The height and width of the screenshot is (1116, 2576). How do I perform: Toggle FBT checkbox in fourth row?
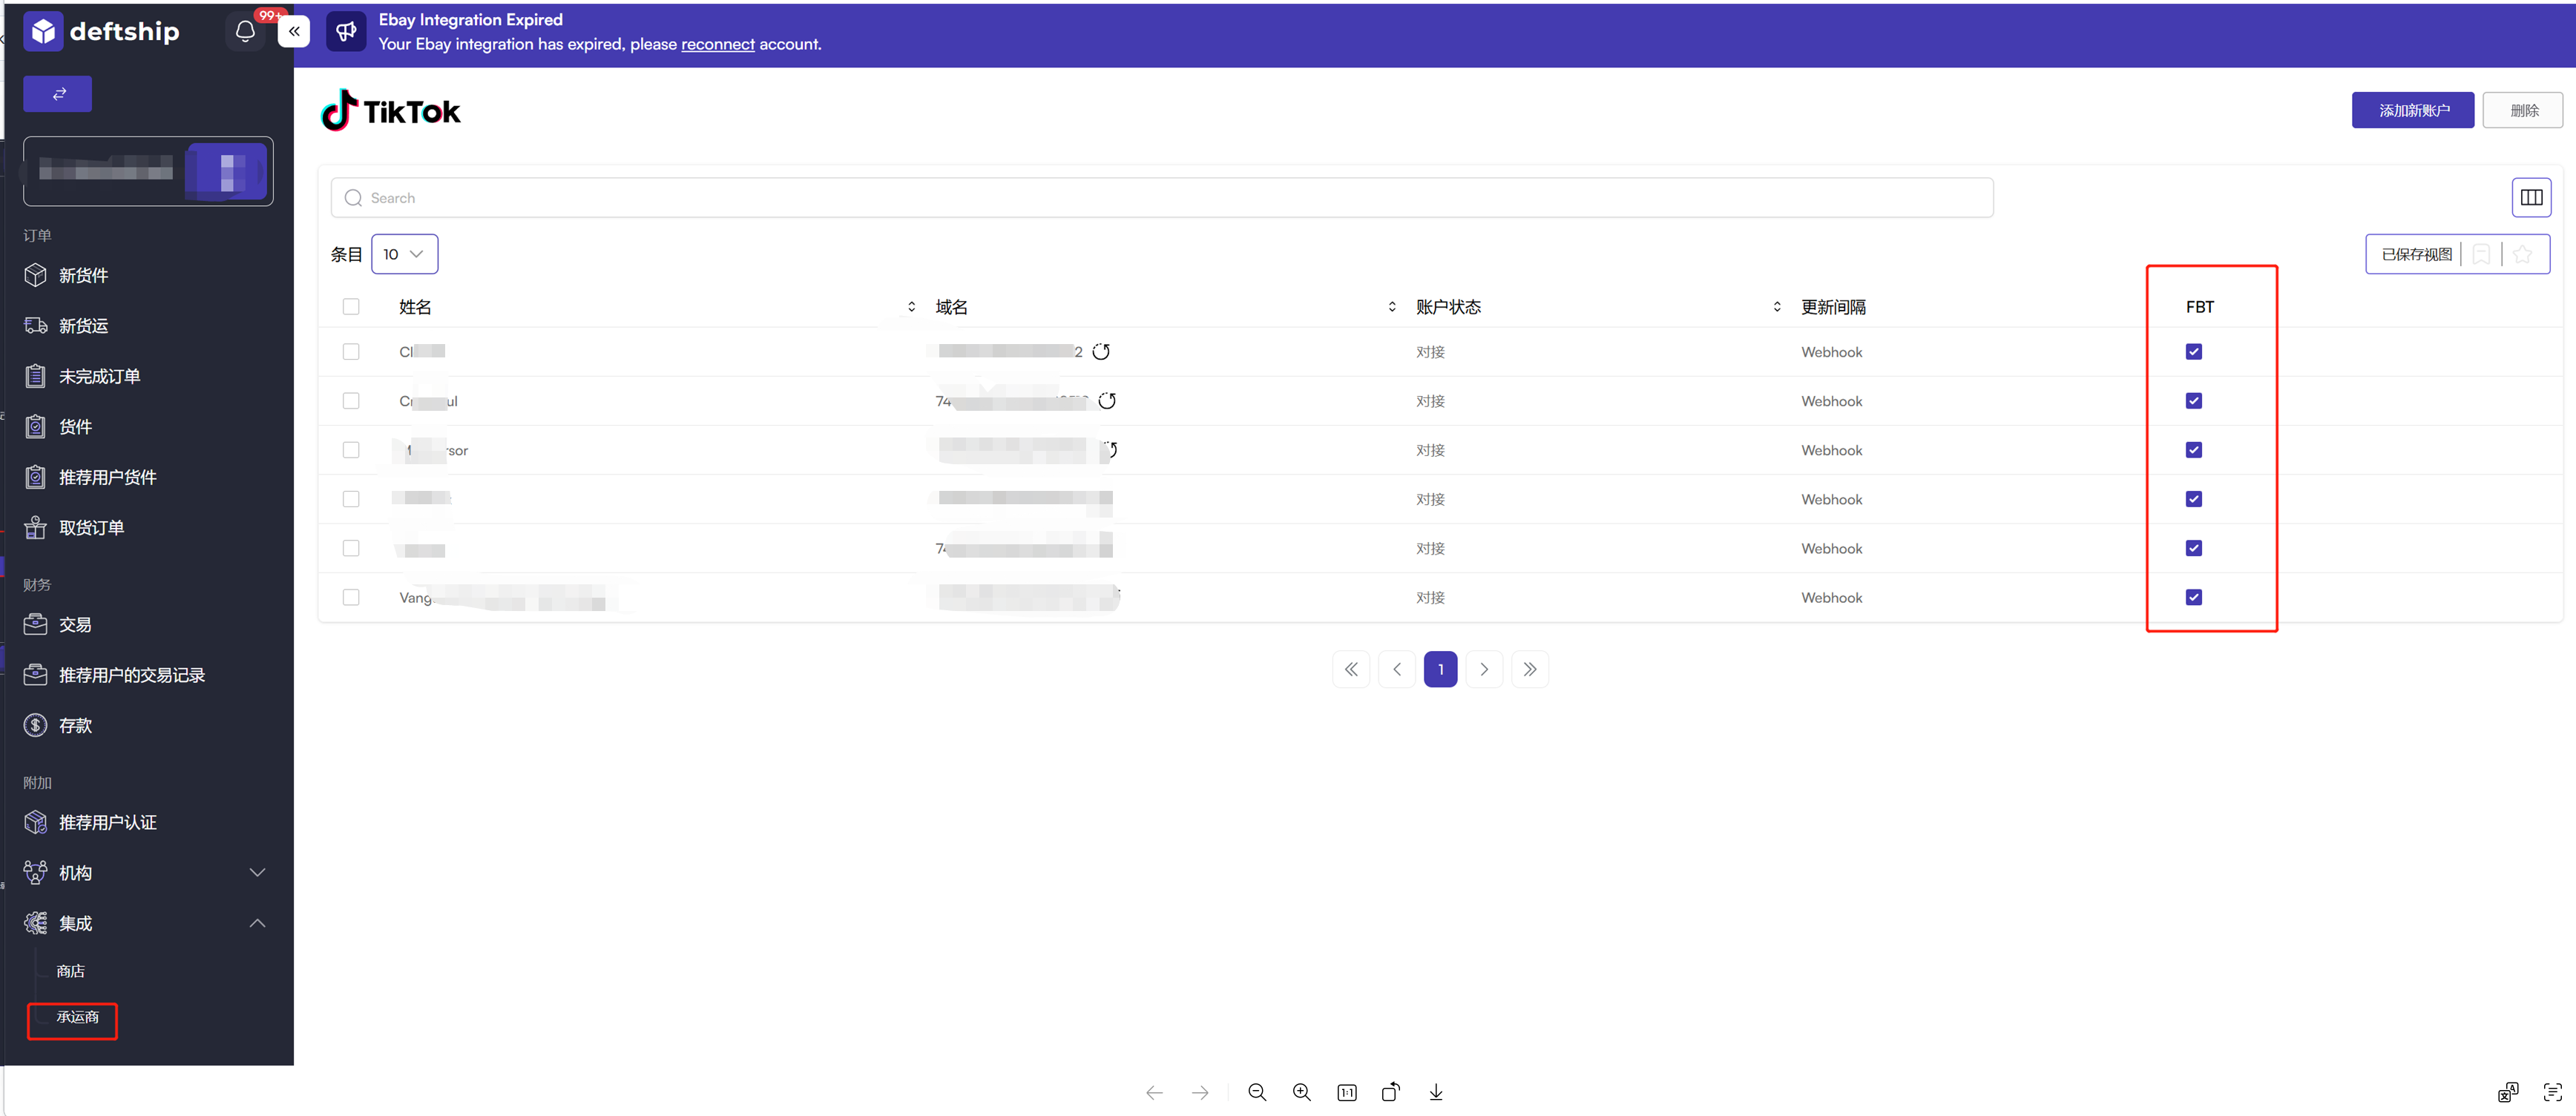[2194, 498]
